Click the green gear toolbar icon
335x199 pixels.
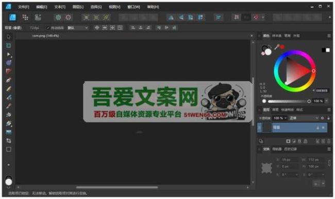(x=58, y=17)
